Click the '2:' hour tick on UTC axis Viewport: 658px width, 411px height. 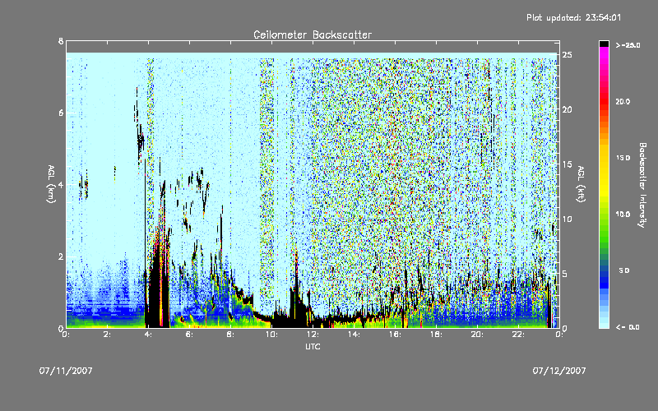click(x=108, y=335)
